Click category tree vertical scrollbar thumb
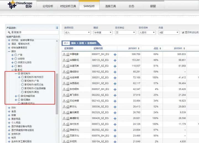The height and width of the screenshot is (143, 199). 57,94
